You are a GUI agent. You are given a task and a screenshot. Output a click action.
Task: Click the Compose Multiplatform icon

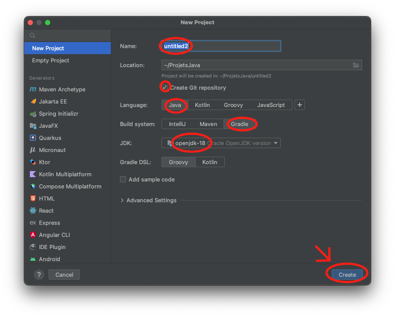coord(33,186)
